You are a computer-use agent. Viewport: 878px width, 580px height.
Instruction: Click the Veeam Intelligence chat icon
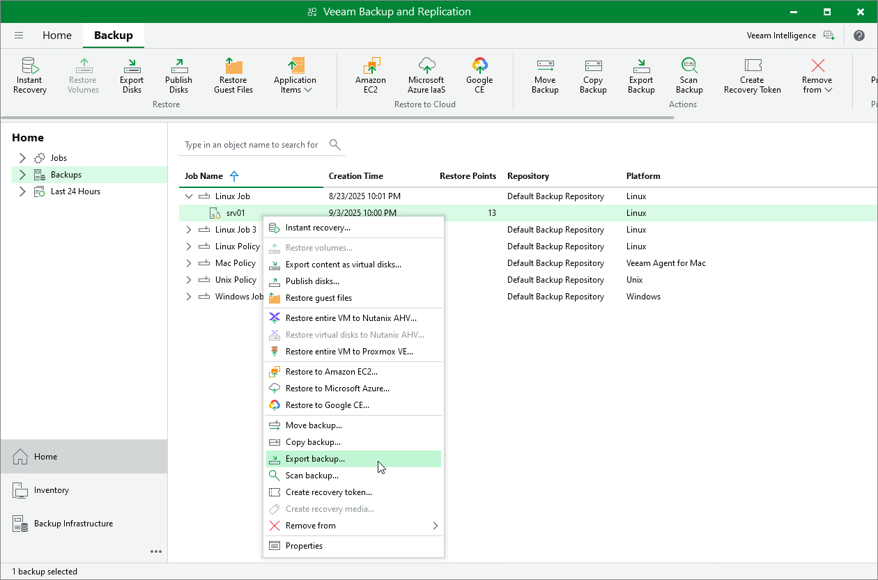pyautogui.click(x=829, y=36)
